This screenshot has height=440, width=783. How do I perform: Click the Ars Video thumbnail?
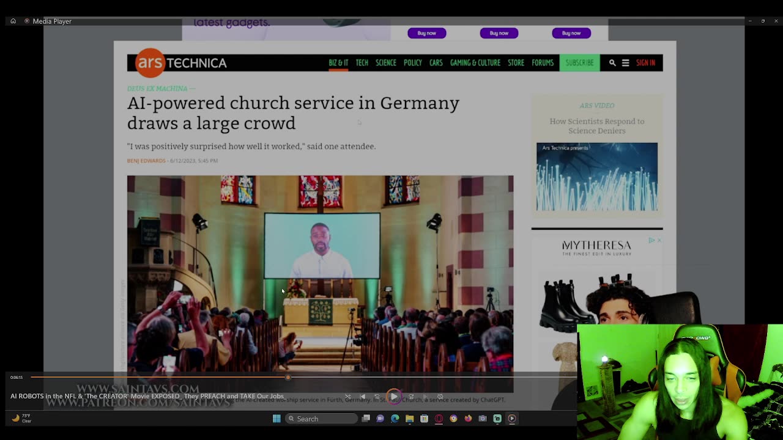click(597, 177)
